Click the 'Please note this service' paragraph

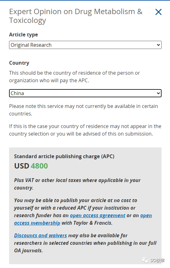click(x=83, y=110)
